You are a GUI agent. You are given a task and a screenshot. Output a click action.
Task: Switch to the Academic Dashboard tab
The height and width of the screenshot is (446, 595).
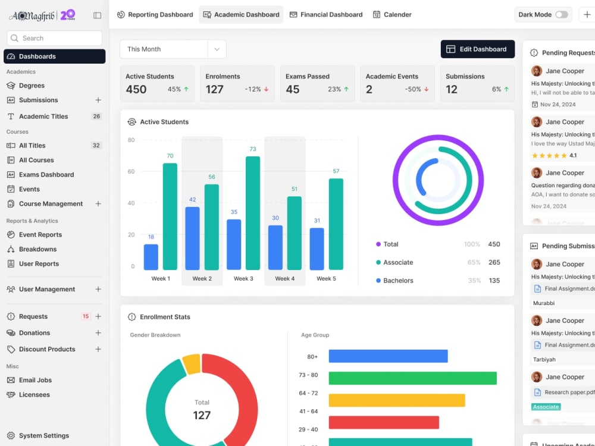coord(241,14)
